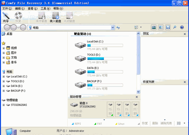Open the view mode options icon

click(136, 27)
